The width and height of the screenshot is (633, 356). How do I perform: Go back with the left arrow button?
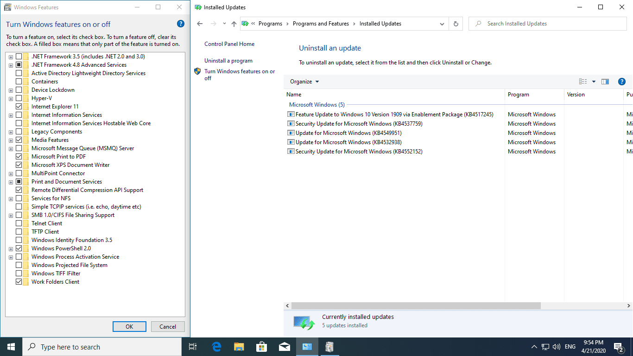pyautogui.click(x=200, y=24)
